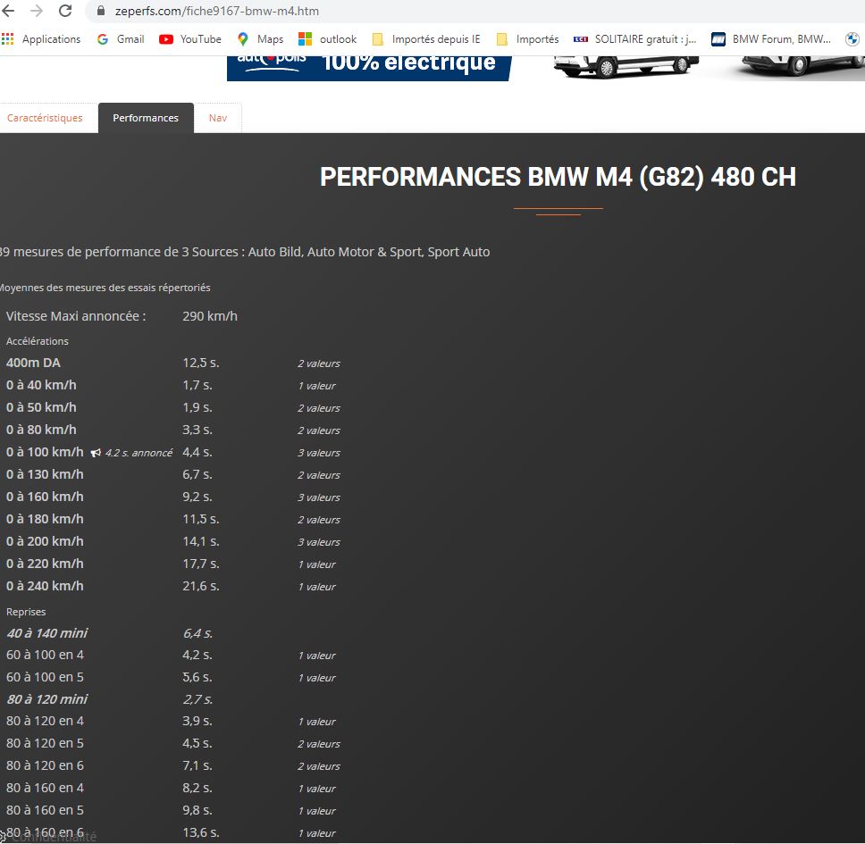Image resolution: width=865 pixels, height=844 pixels.
Task: Open the 'Importés' bookmark folder
Action: point(528,39)
